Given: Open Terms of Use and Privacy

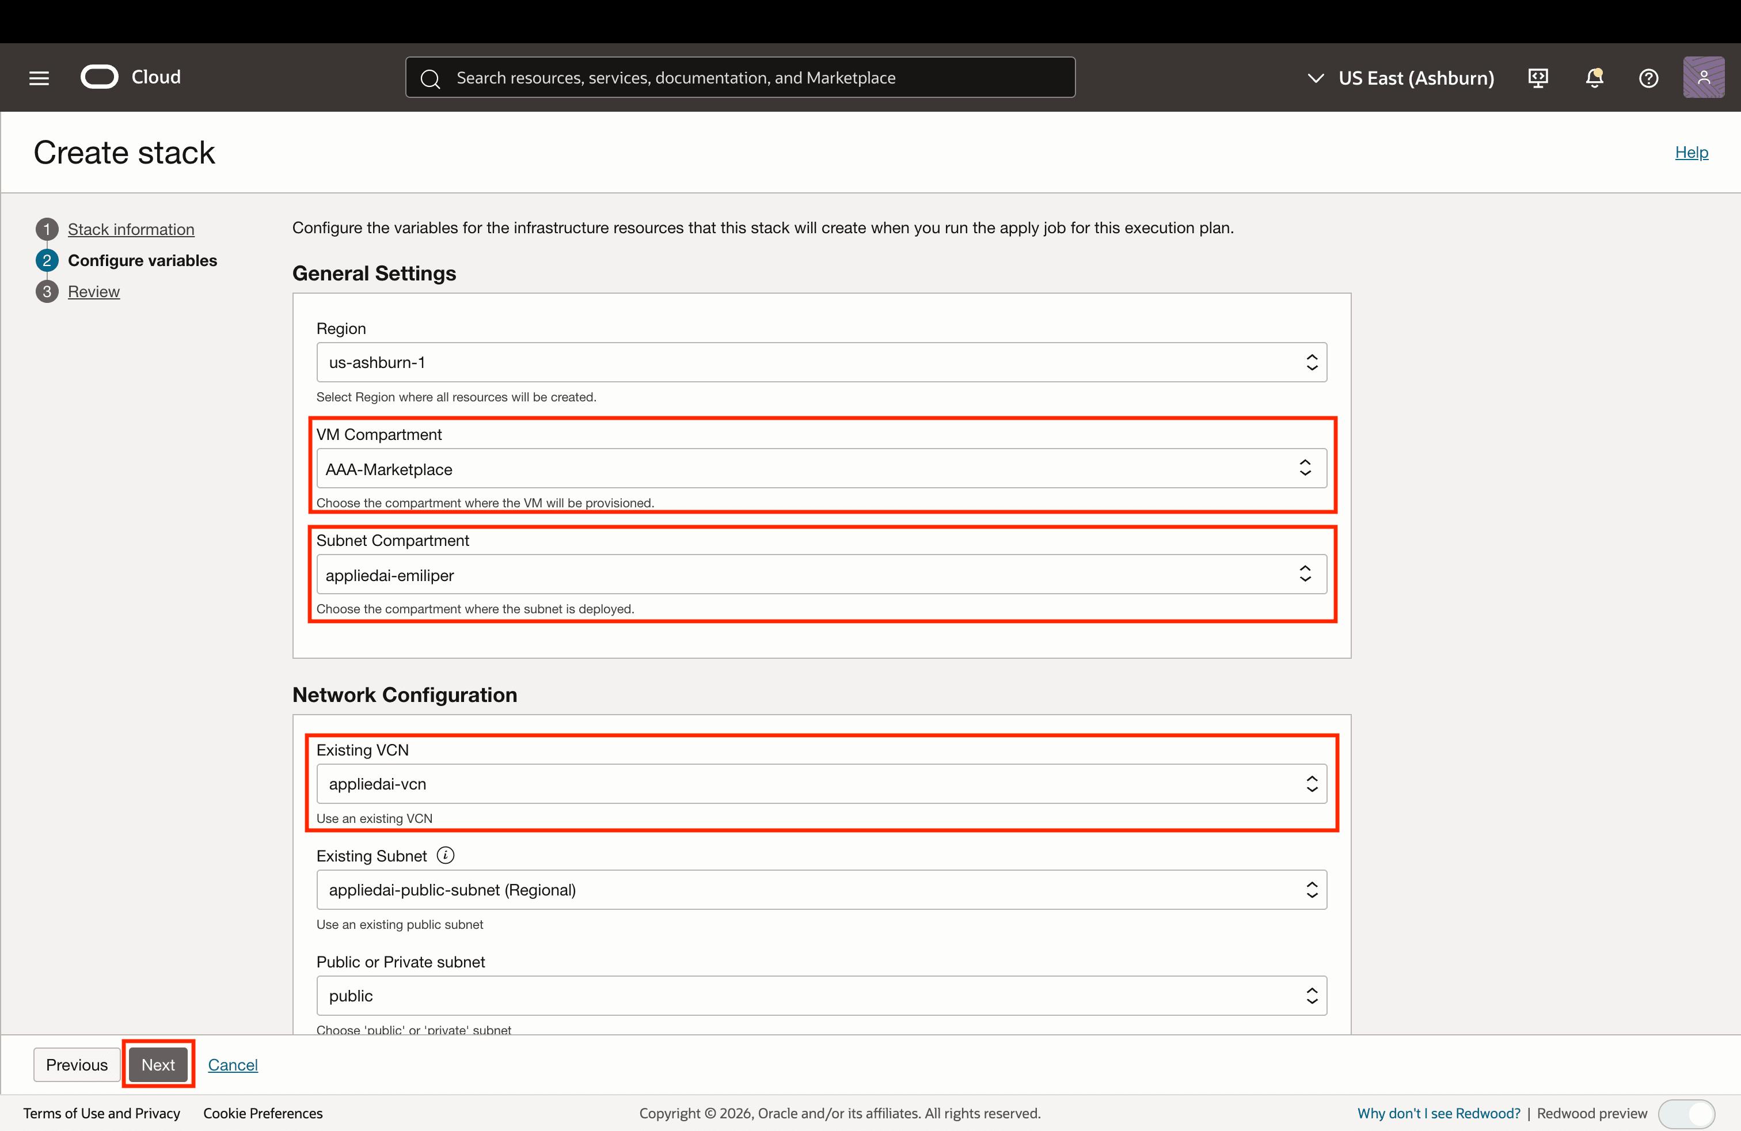Looking at the screenshot, I should click(x=102, y=1113).
